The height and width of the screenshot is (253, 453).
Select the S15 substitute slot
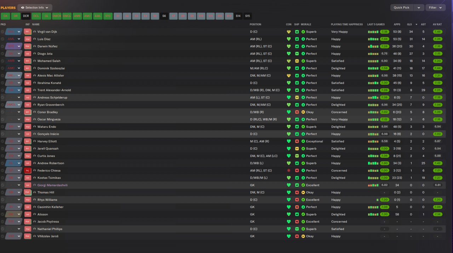tap(247, 16)
